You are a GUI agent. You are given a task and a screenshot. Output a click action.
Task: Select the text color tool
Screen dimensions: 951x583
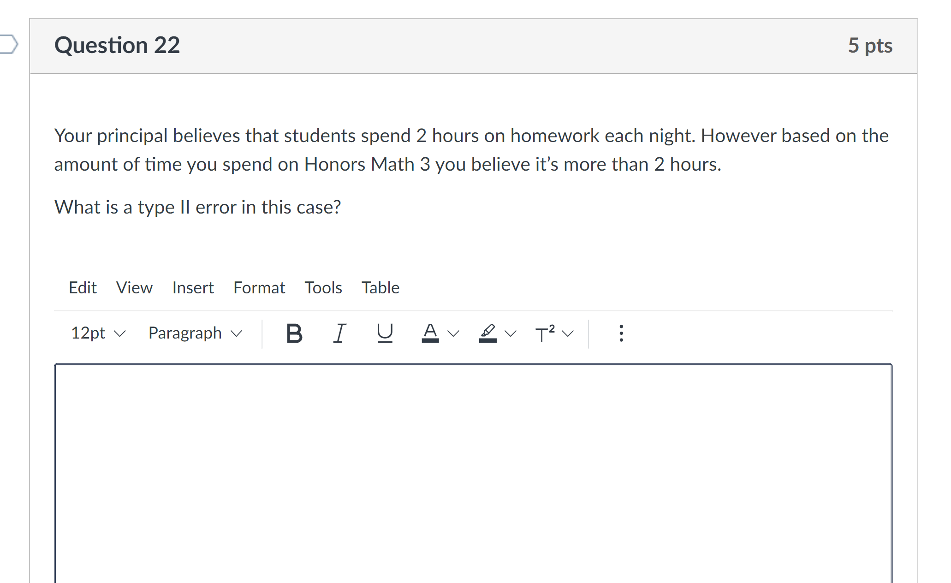430,333
